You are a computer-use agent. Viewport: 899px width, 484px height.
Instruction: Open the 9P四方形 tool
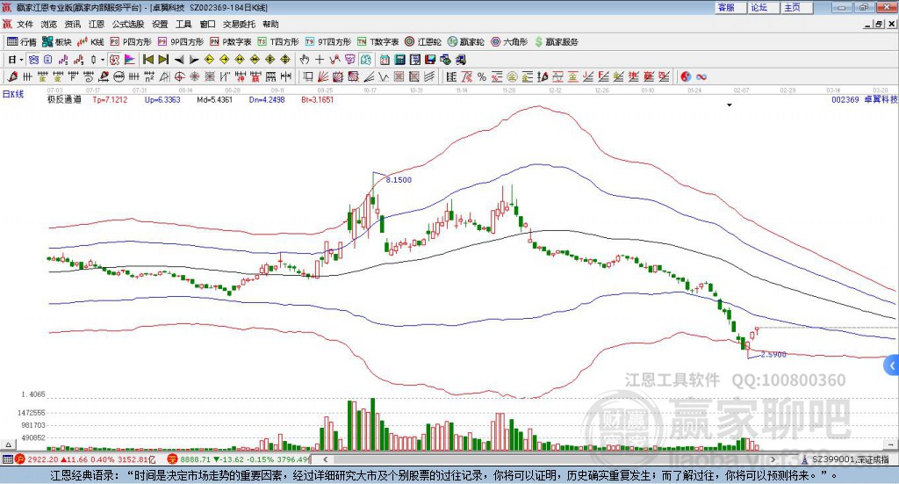click(x=181, y=42)
